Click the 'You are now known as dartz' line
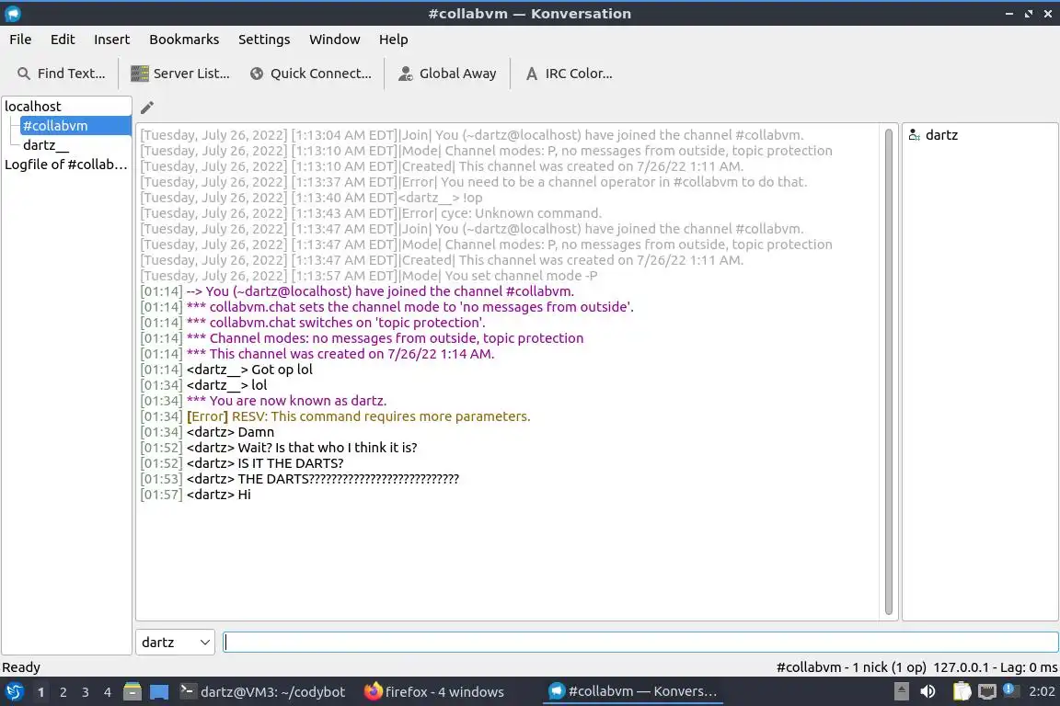 pos(264,401)
